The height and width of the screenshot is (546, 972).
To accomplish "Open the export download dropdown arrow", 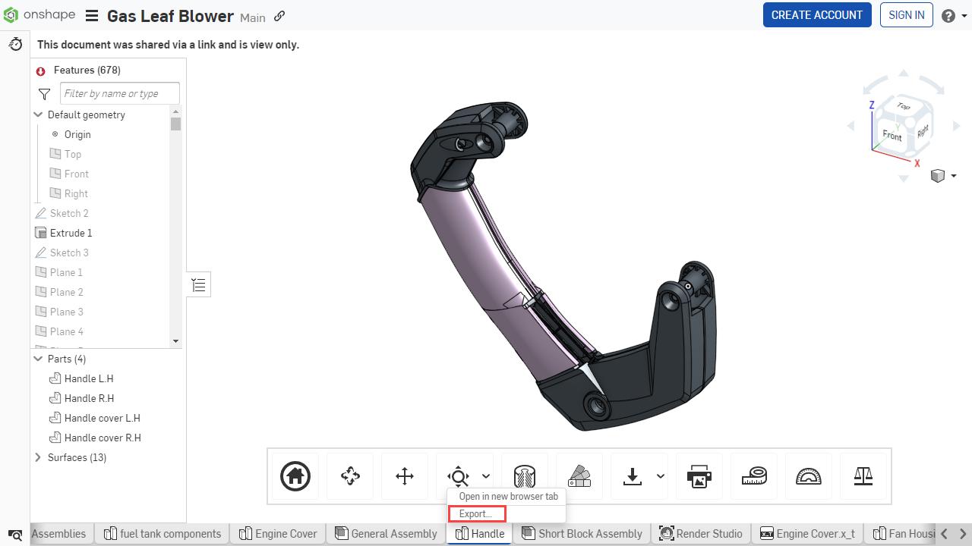I will click(x=658, y=476).
